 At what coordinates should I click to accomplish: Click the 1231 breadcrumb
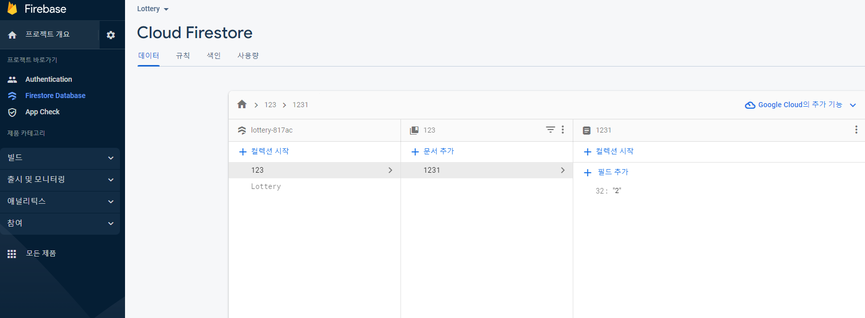pos(300,105)
